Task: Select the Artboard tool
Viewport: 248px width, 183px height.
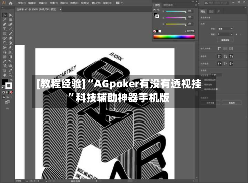Action: [x=5, y=70]
